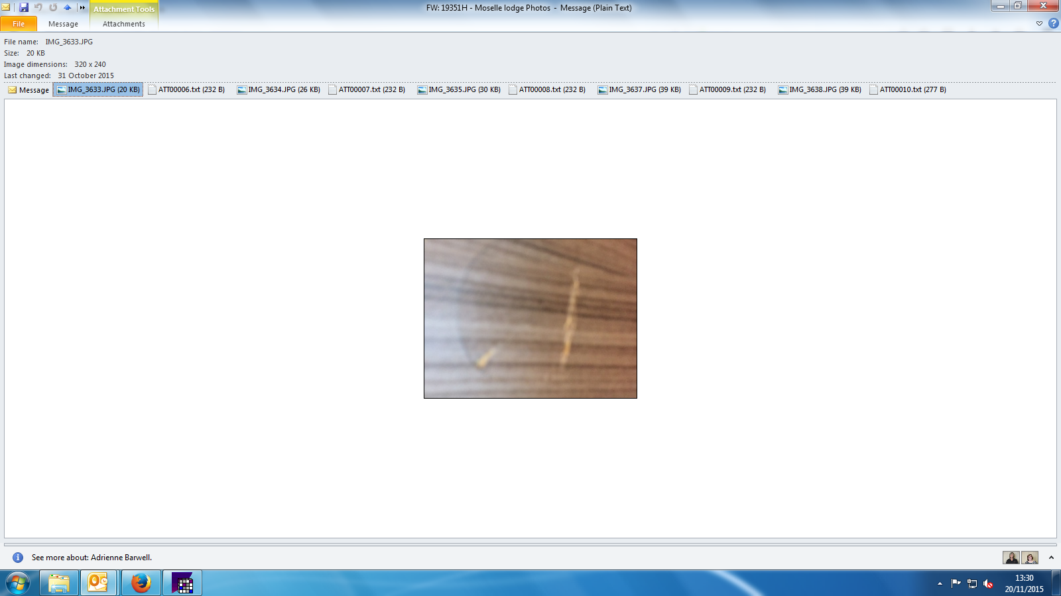Click the second contact photo in People Pane
This screenshot has height=596, width=1061.
[1030, 558]
